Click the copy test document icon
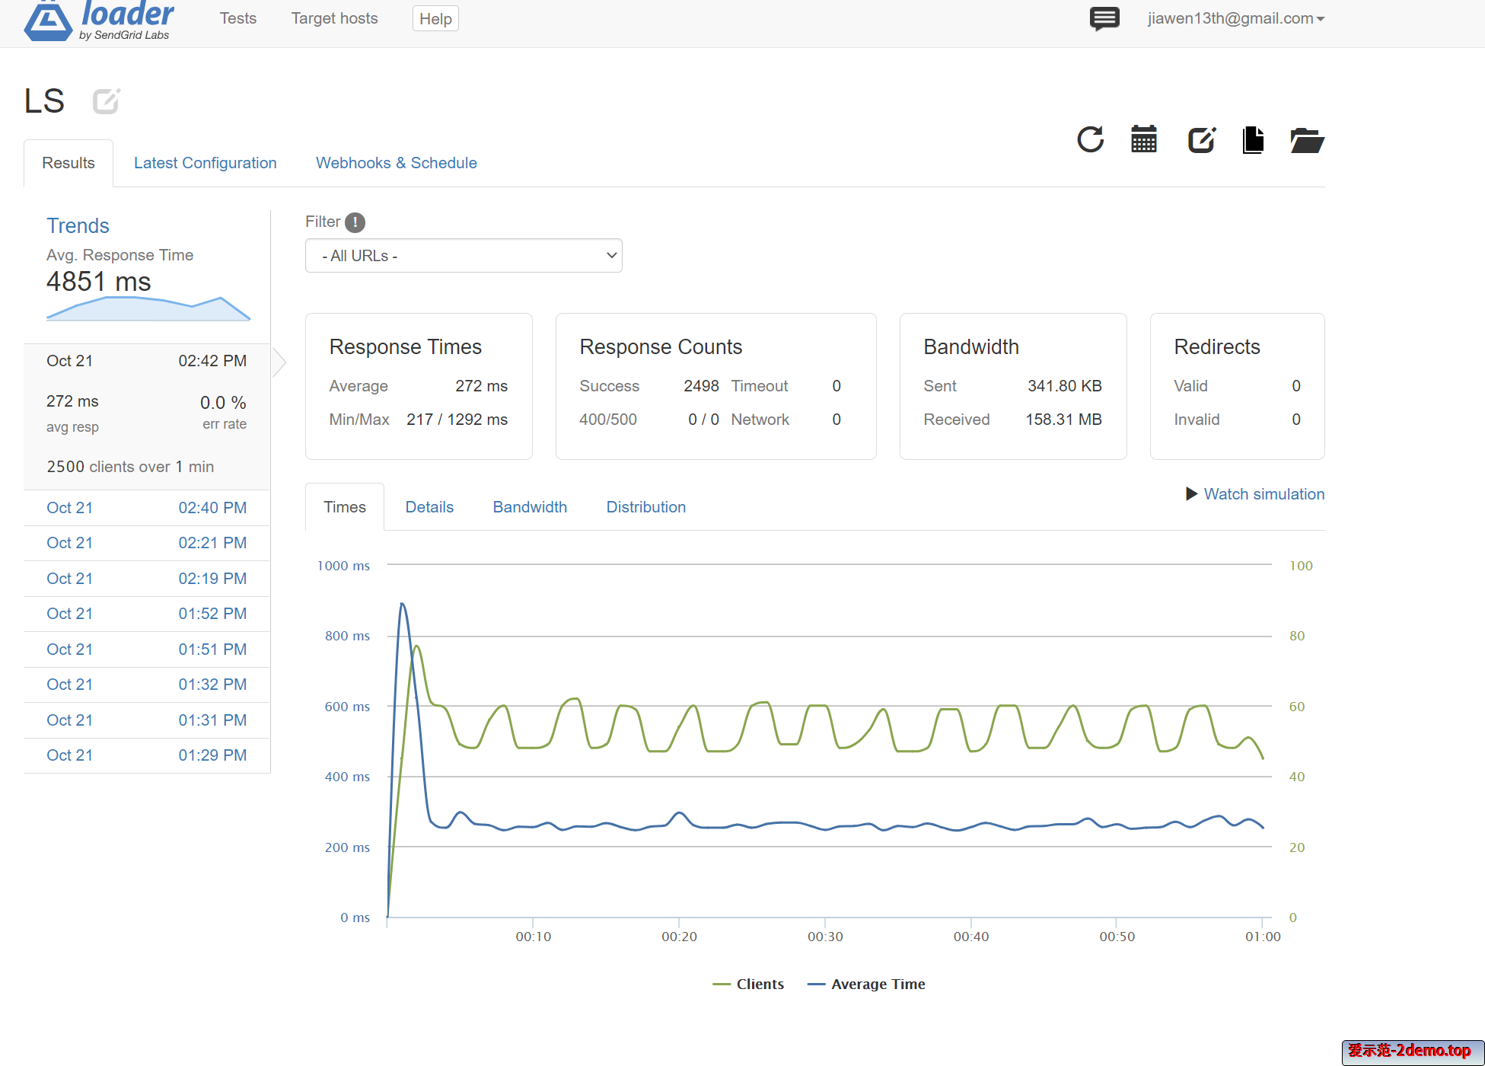The height and width of the screenshot is (1066, 1485). coord(1253,139)
